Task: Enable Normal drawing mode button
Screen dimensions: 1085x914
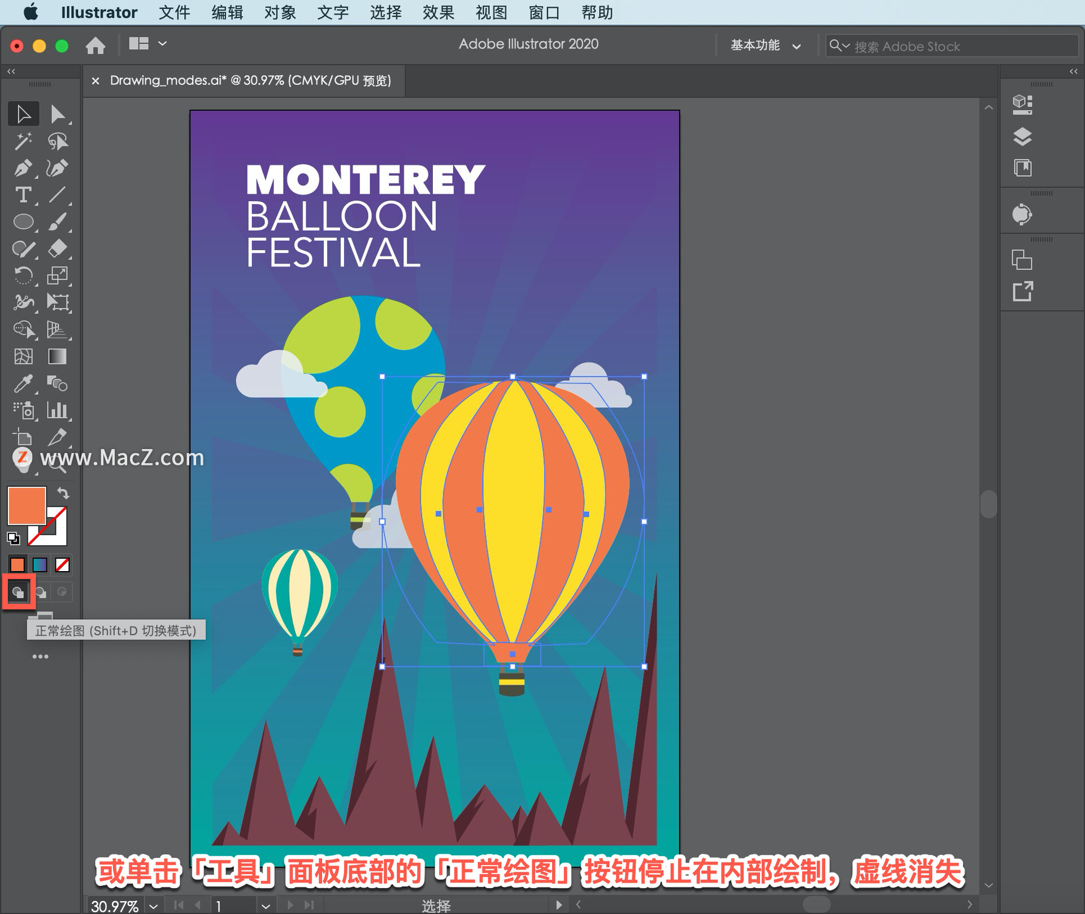Action: 18,592
